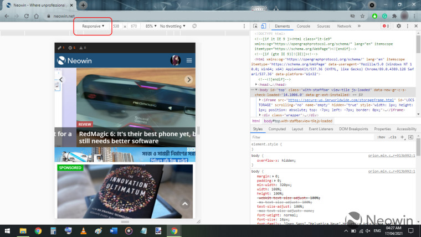Open DevTools customize menu dots
Viewport: 421px width, 237px height.
pos(408,26)
